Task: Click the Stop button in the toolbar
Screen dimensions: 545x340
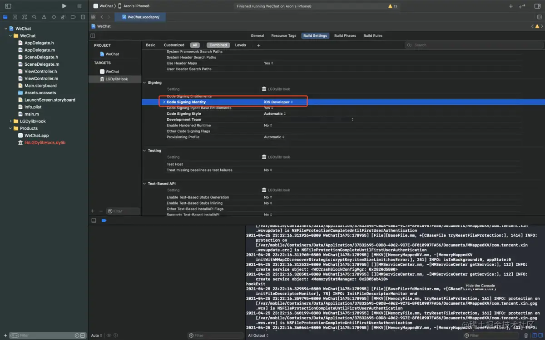Action: pos(79,6)
